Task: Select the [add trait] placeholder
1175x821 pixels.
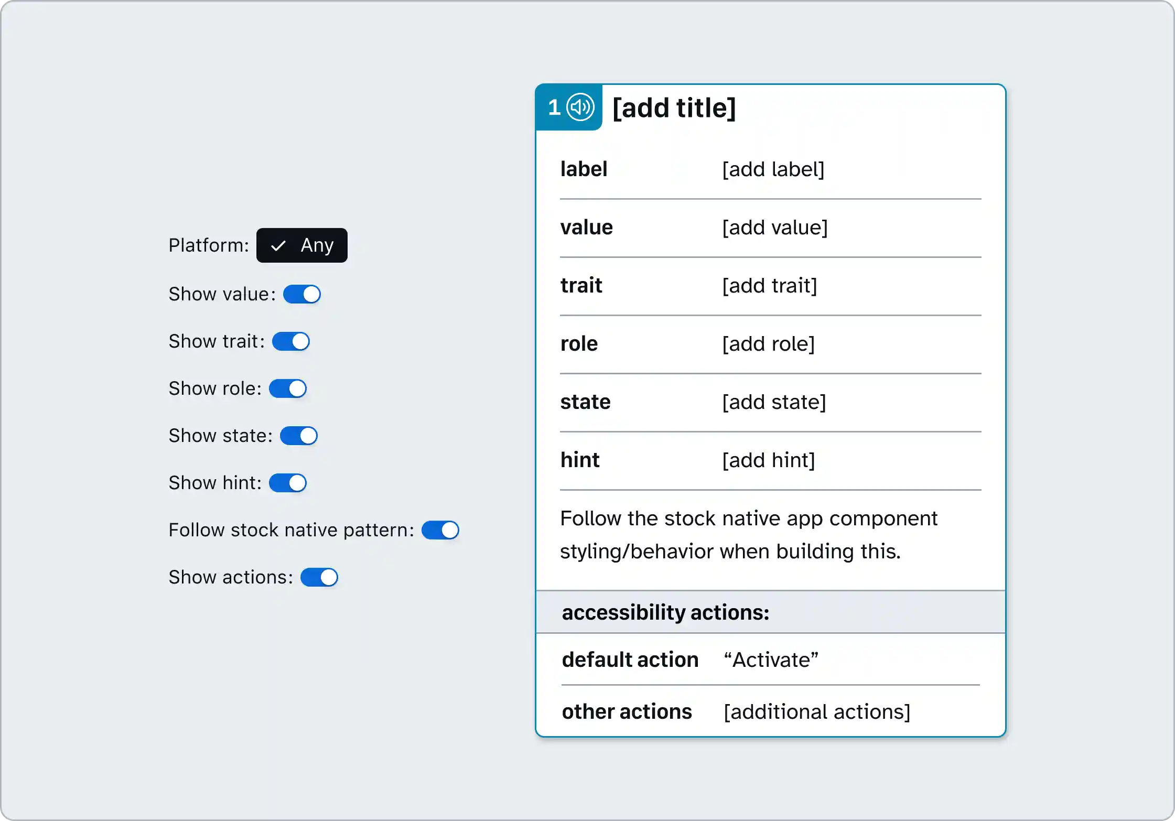Action: (769, 286)
